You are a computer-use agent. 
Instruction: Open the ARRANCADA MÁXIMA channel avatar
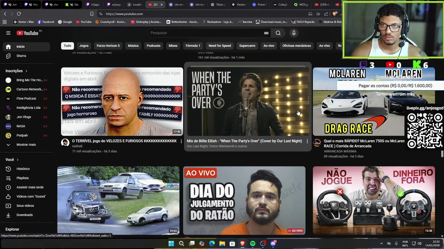pyautogui.click(x=317, y=143)
